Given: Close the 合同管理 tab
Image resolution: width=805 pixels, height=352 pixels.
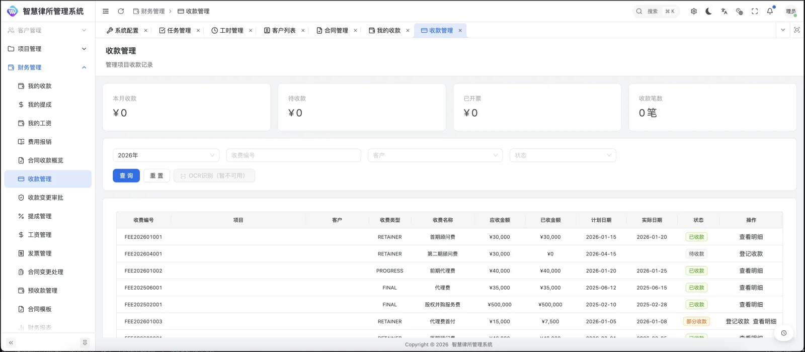Looking at the screenshot, I should coord(355,31).
